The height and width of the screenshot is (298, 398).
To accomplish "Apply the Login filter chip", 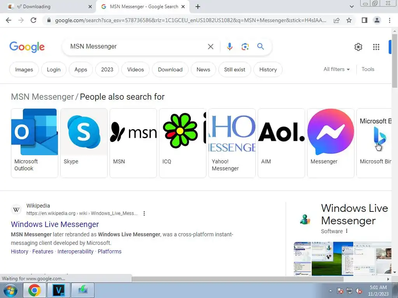I will [x=54, y=69].
